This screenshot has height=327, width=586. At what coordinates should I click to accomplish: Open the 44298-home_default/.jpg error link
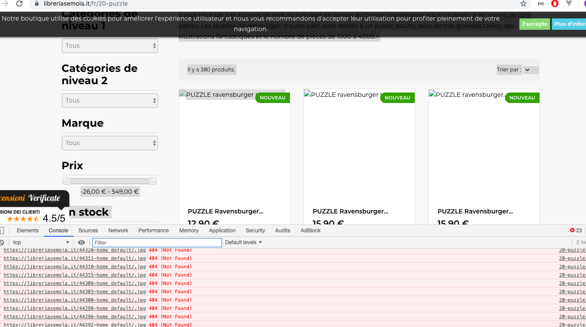click(x=74, y=308)
